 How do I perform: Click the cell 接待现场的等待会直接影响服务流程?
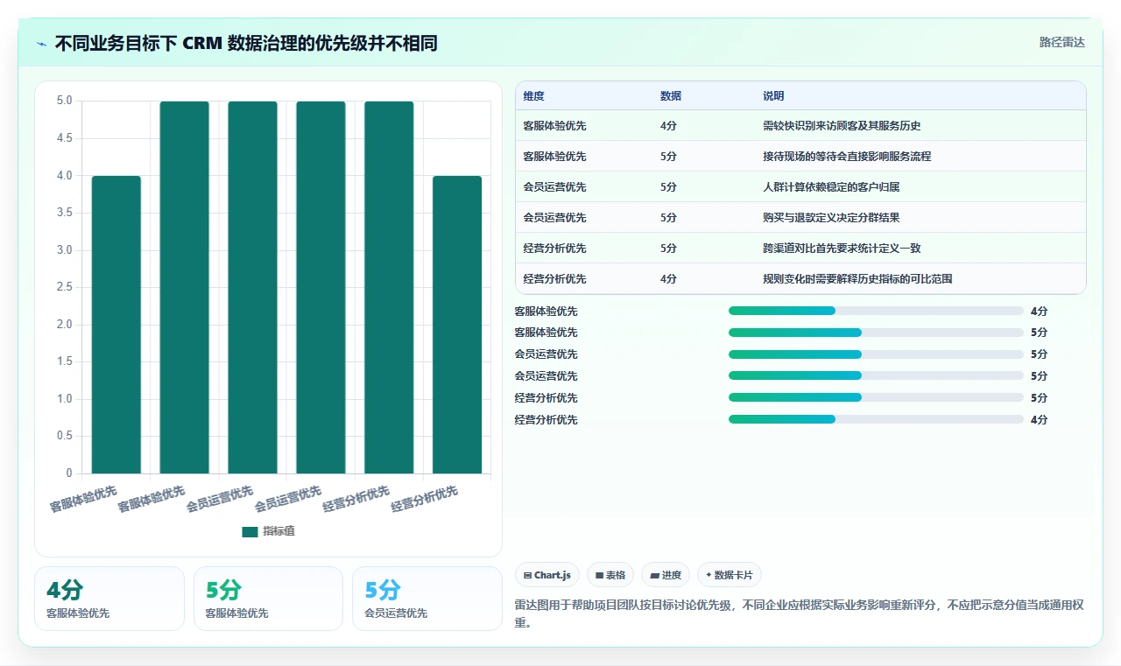847,157
